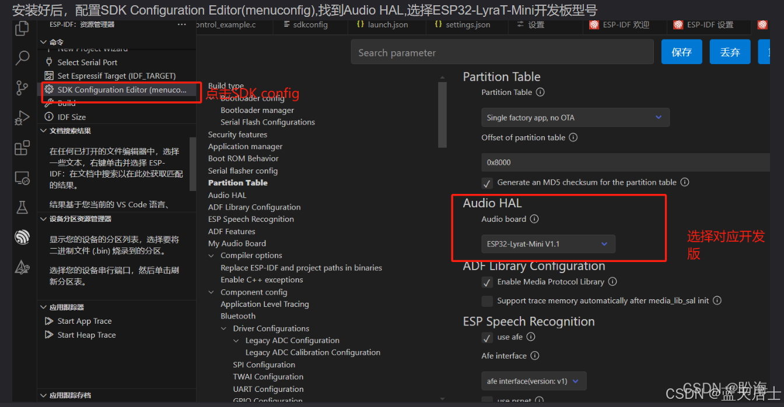Collapse the Legacy ADC Configuration node

(x=237, y=341)
